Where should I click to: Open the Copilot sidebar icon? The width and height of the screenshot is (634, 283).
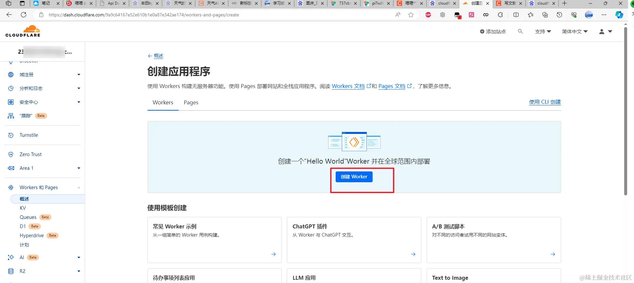point(619,15)
